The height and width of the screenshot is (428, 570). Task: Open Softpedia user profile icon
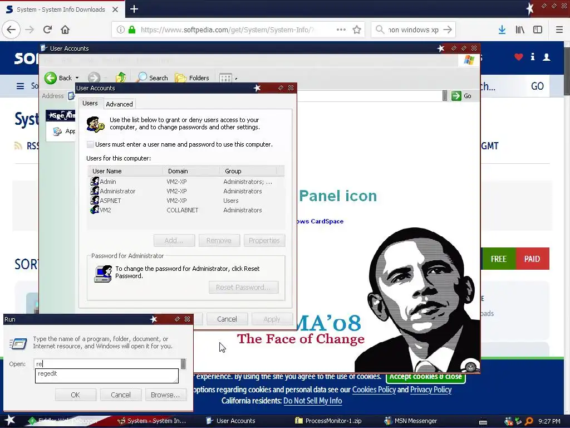(x=547, y=57)
